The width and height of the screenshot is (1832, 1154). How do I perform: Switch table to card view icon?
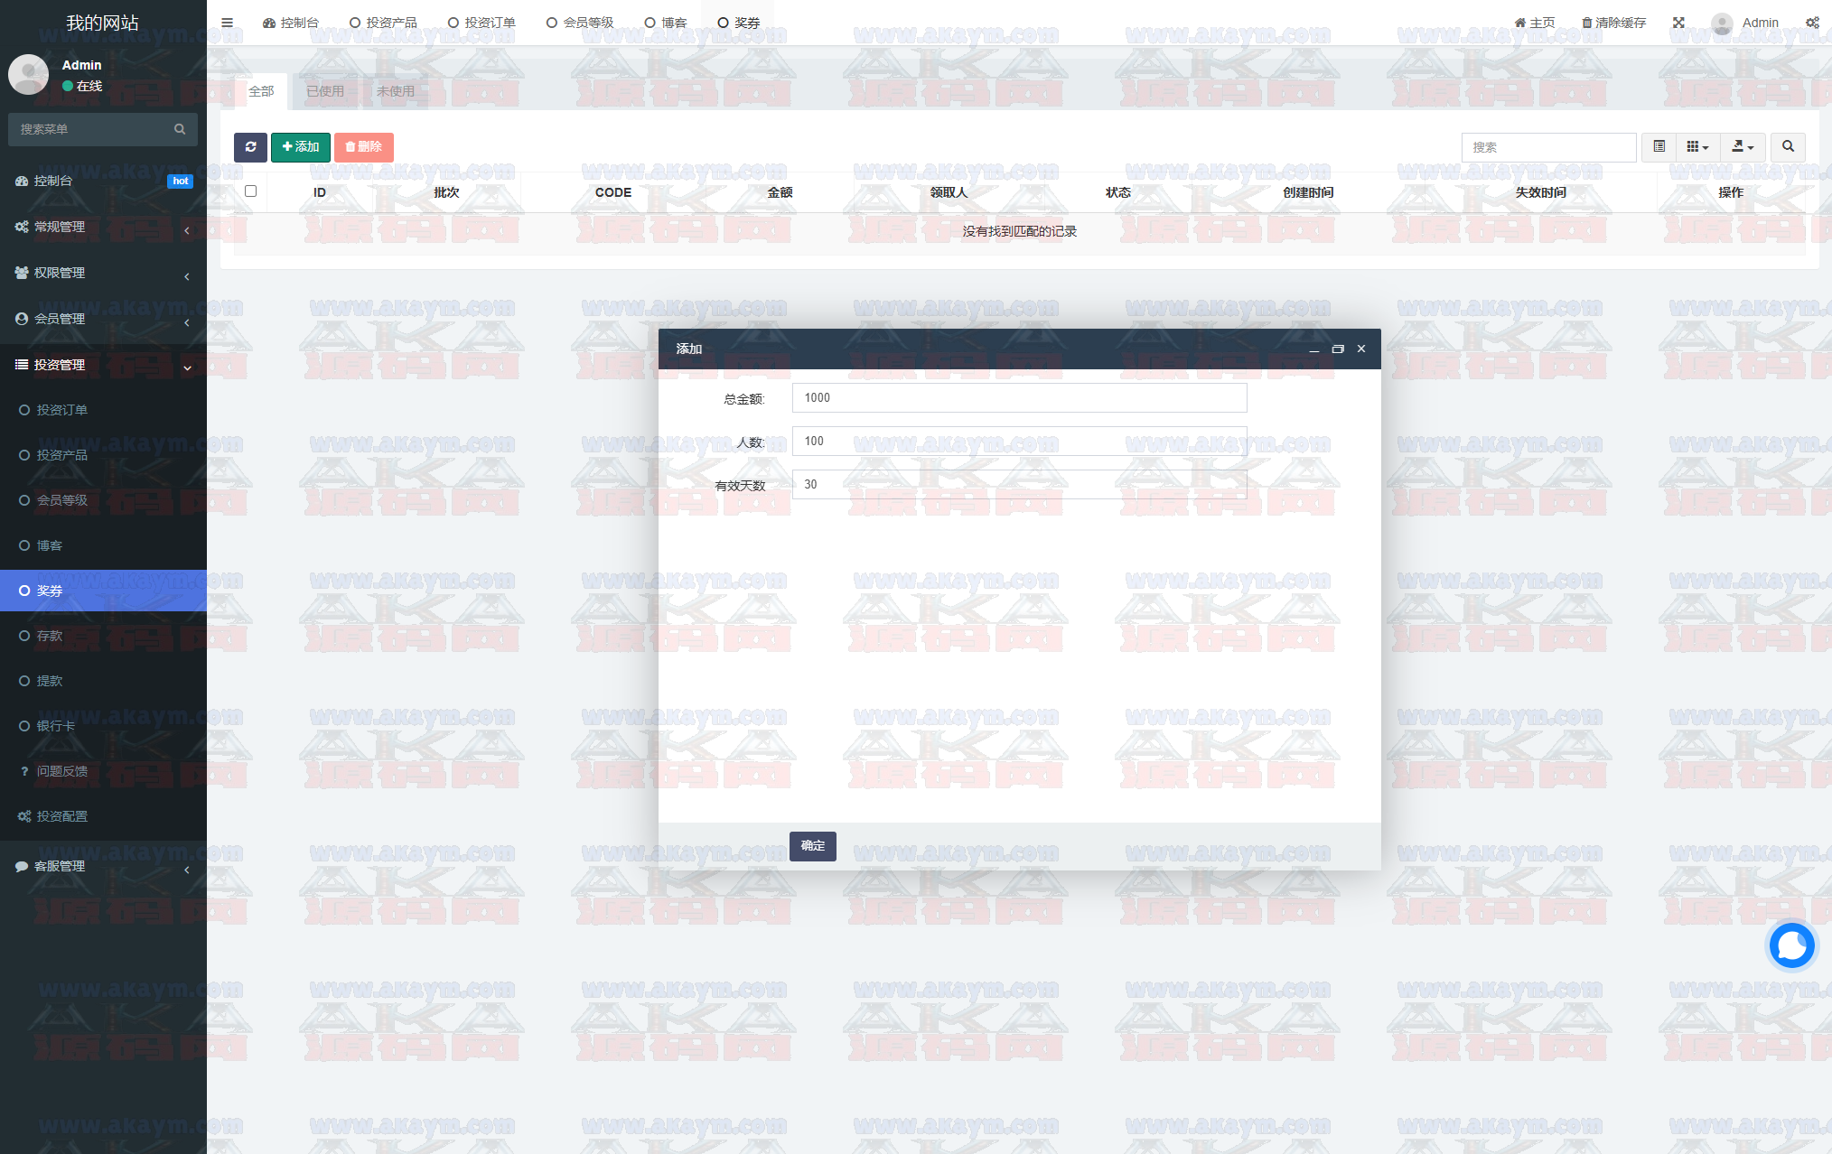coord(1659,146)
